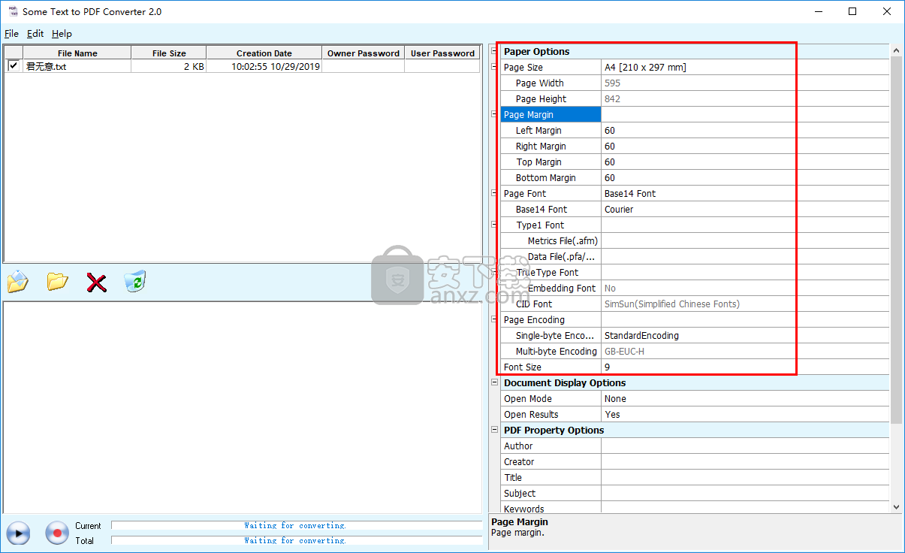Collapse the Document Display Options section
Image resolution: width=905 pixels, height=553 pixels.
(494, 382)
